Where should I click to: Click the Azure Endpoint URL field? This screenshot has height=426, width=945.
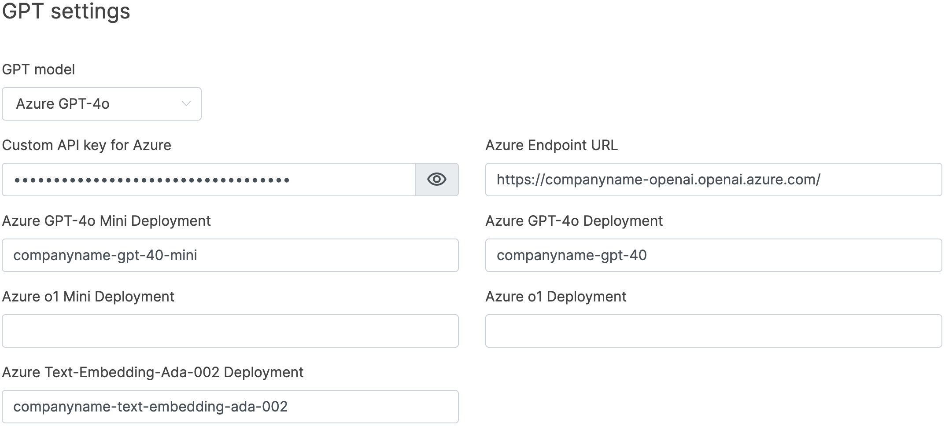coord(713,180)
